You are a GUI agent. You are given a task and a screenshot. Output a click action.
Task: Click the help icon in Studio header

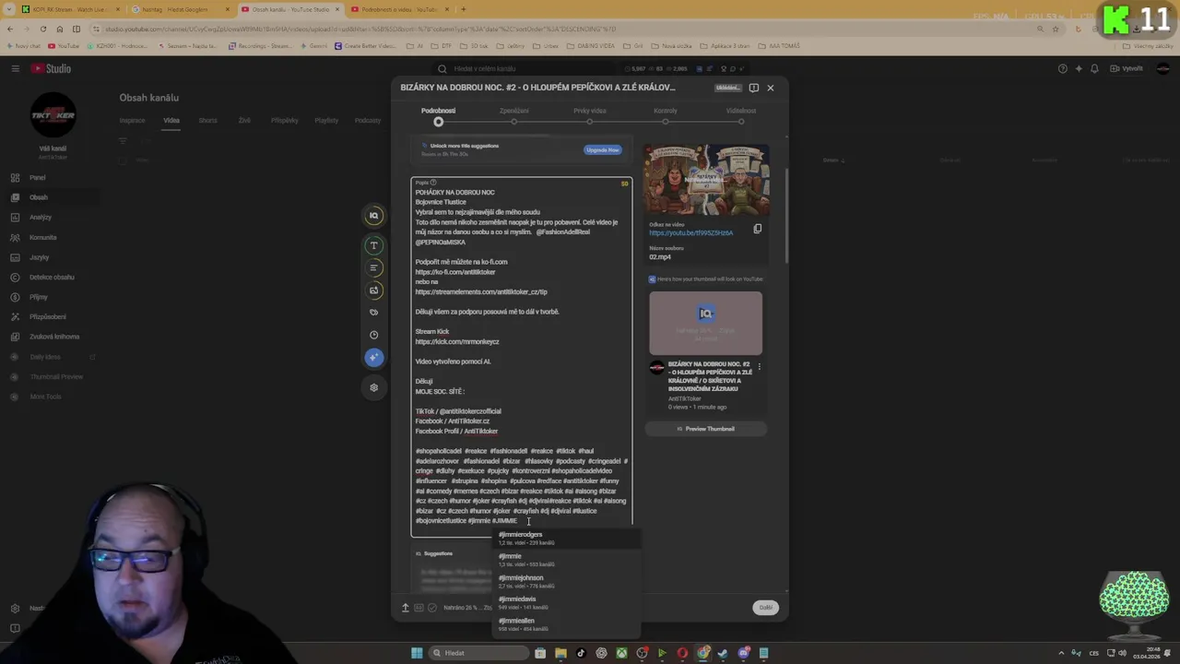pos(1063,68)
